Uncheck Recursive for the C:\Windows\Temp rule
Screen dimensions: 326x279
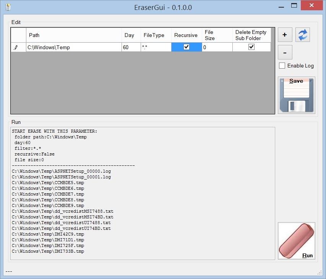[x=186, y=47]
